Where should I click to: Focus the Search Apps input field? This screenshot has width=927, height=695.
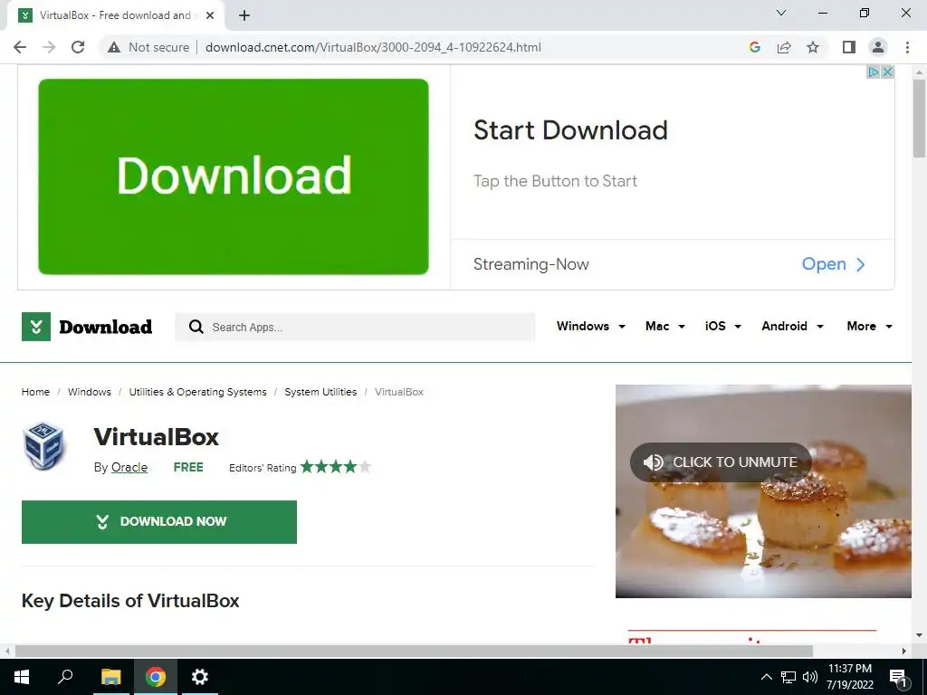pos(355,327)
